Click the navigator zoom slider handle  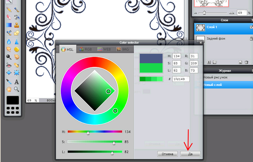click(x=204, y=12)
